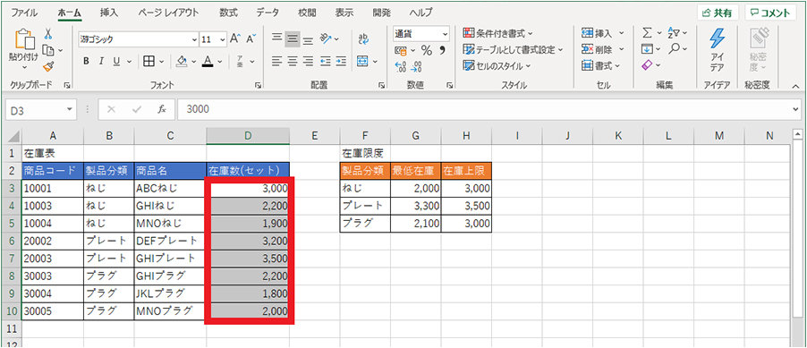The height and width of the screenshot is (348, 807).
Task: Click the merge and center icon
Action: point(363,61)
